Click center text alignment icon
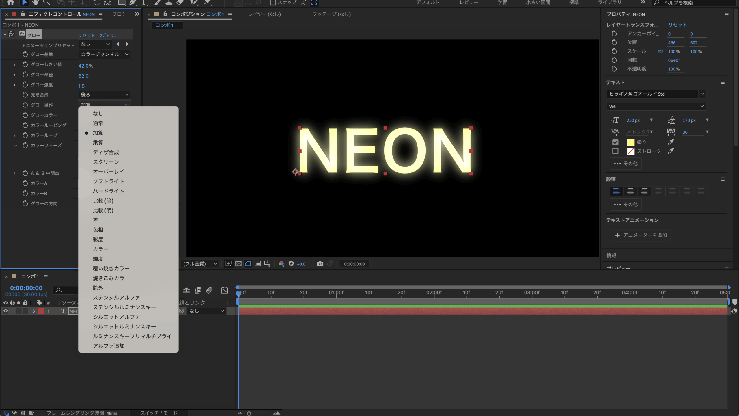The width and height of the screenshot is (739, 416). 630,191
